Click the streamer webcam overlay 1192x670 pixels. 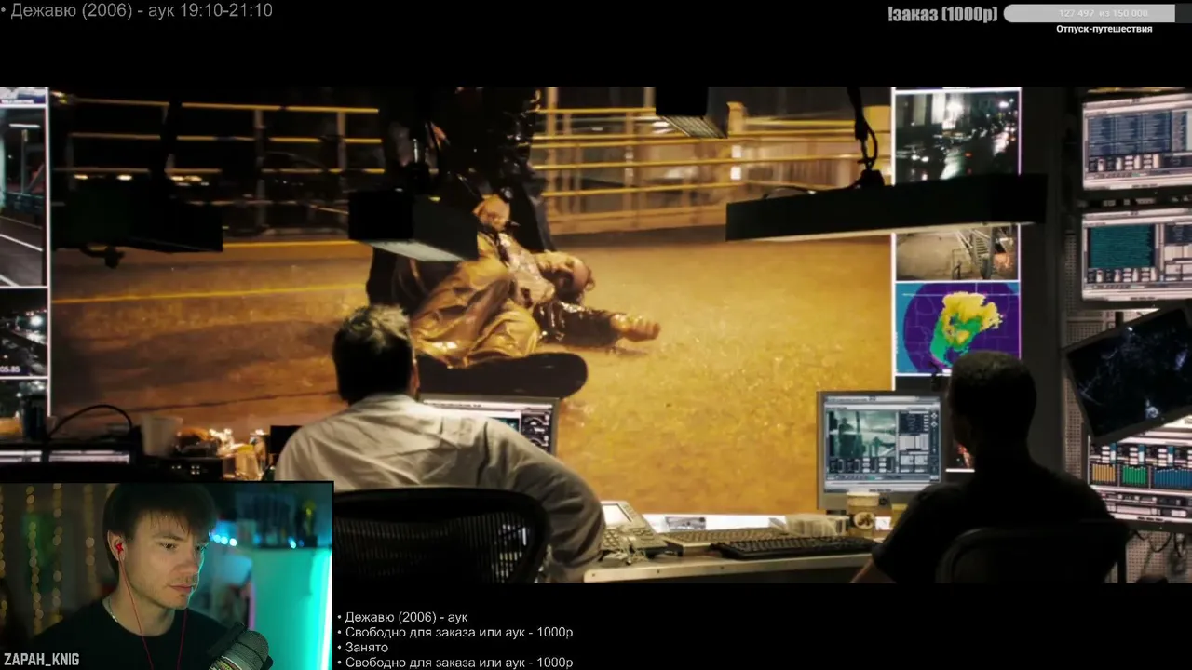click(167, 575)
